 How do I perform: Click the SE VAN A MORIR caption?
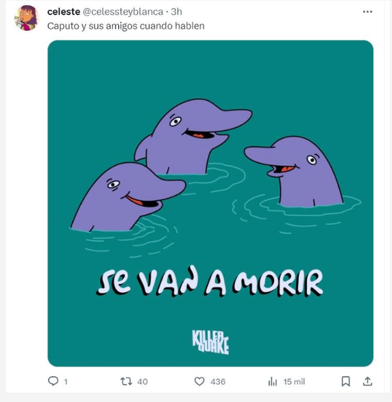pos(210,282)
